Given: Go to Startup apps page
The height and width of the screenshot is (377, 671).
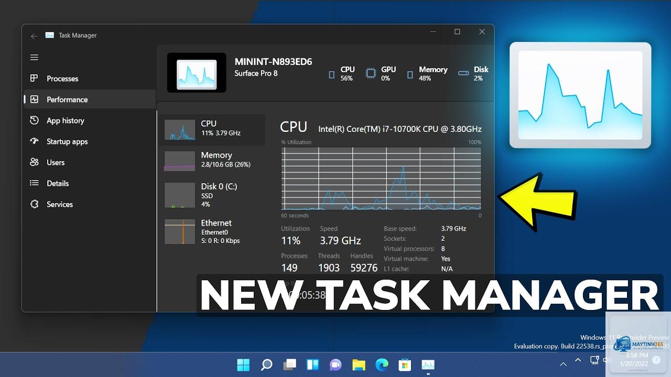Looking at the screenshot, I should coord(89,141).
